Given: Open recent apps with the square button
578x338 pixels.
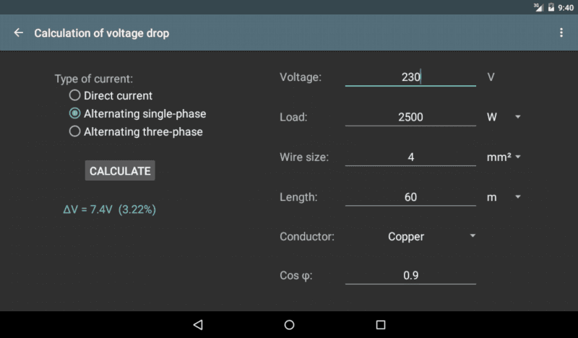Looking at the screenshot, I should [x=381, y=325].
